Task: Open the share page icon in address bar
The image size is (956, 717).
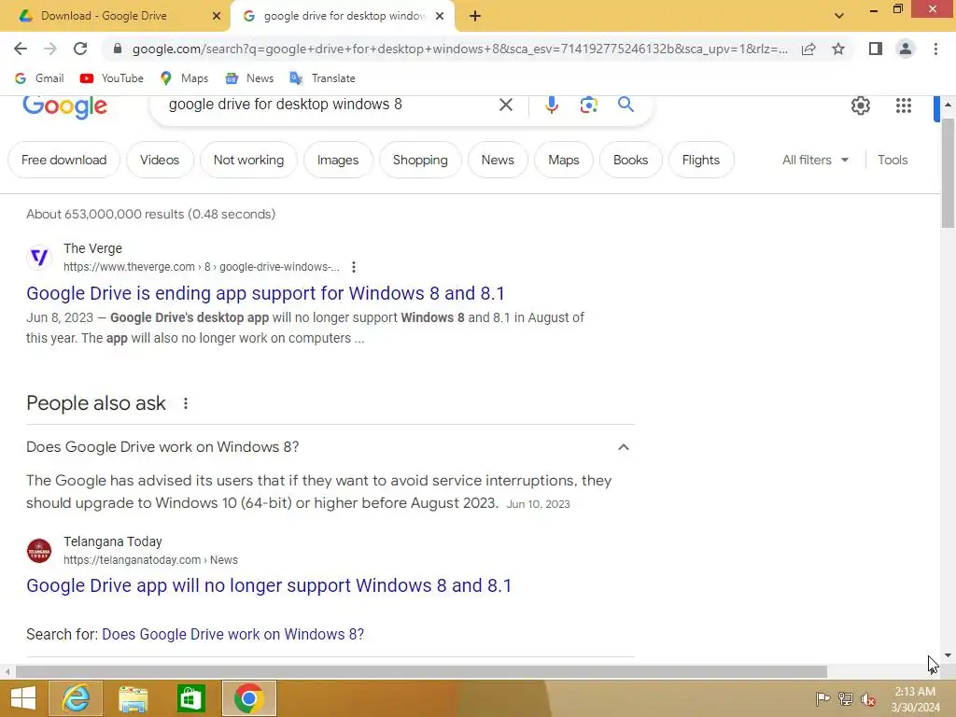Action: [808, 49]
